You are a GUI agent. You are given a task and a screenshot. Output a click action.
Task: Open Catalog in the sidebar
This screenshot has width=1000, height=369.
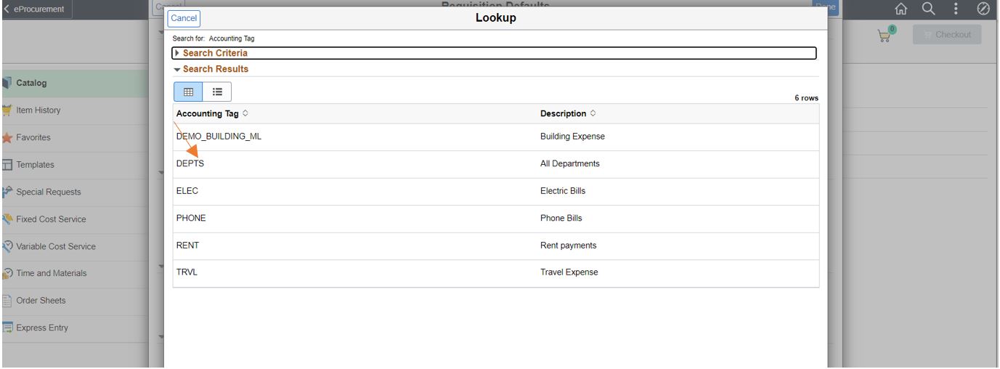coord(74,84)
